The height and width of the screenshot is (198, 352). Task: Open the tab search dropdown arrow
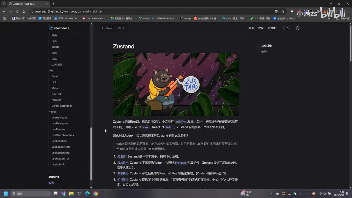tap(4, 4)
